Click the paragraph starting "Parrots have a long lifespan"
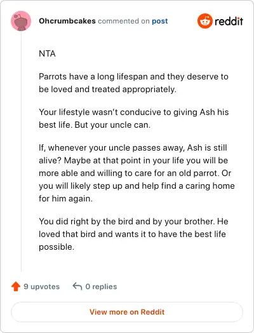Image resolution: width=254 pixels, height=333 pixels. point(133,83)
